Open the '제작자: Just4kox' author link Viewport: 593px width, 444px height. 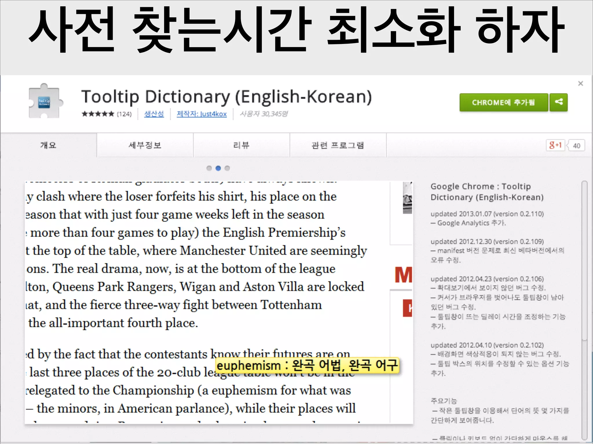tap(202, 114)
